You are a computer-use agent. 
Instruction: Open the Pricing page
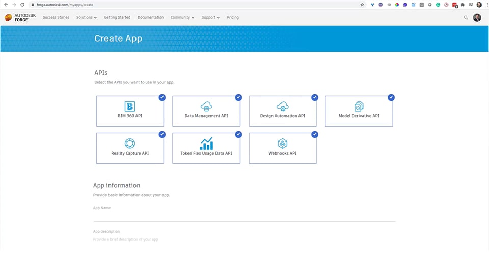(233, 17)
